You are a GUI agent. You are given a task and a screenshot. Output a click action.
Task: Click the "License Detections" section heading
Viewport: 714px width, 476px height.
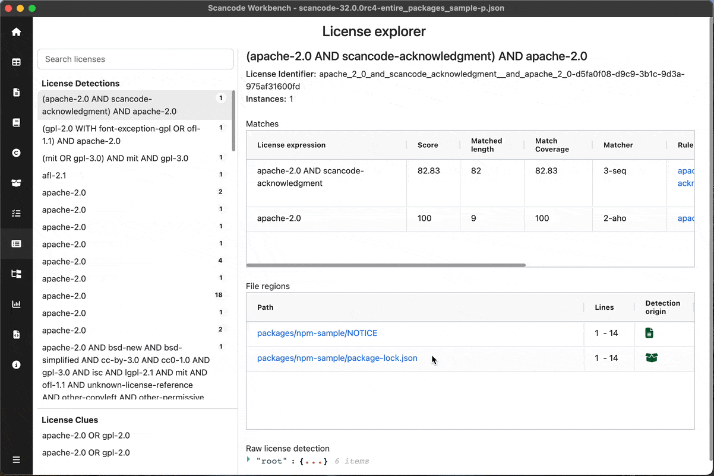pos(80,84)
